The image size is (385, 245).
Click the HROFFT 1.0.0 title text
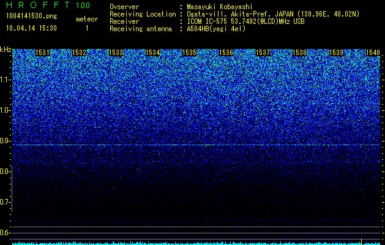48,5
